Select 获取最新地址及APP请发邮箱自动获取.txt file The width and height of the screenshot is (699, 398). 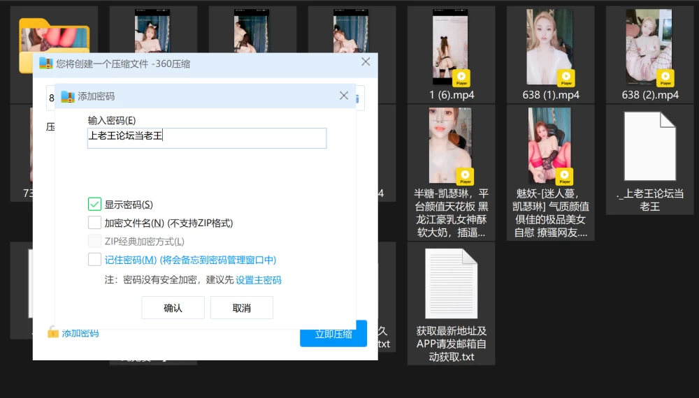451,304
